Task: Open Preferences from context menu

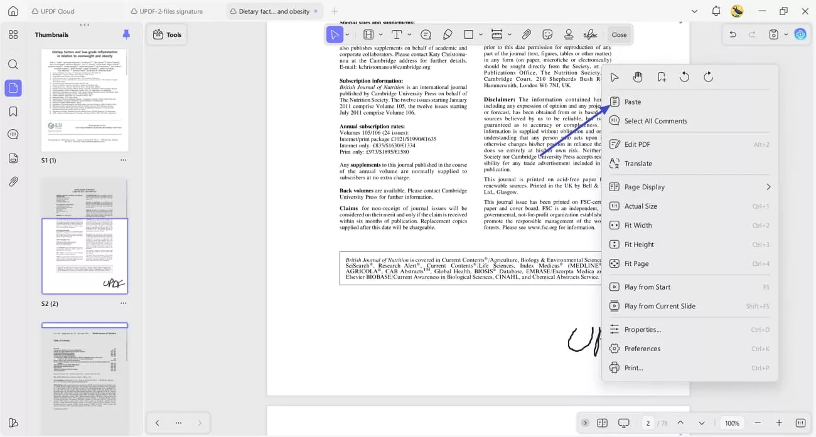Action: [x=689, y=349]
